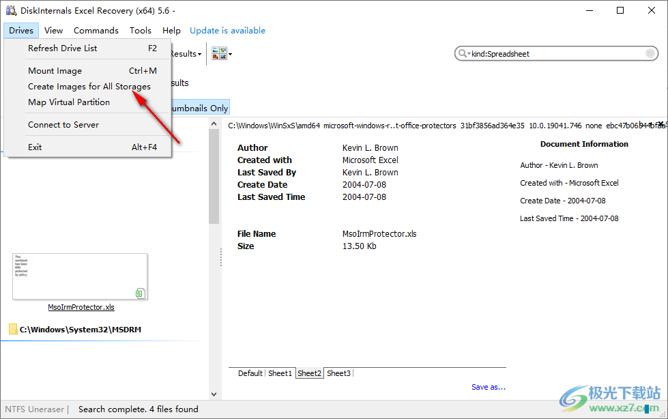Click the 'Search complete. 4 files found' status
Viewport: 668px width, 419px height.
138,409
